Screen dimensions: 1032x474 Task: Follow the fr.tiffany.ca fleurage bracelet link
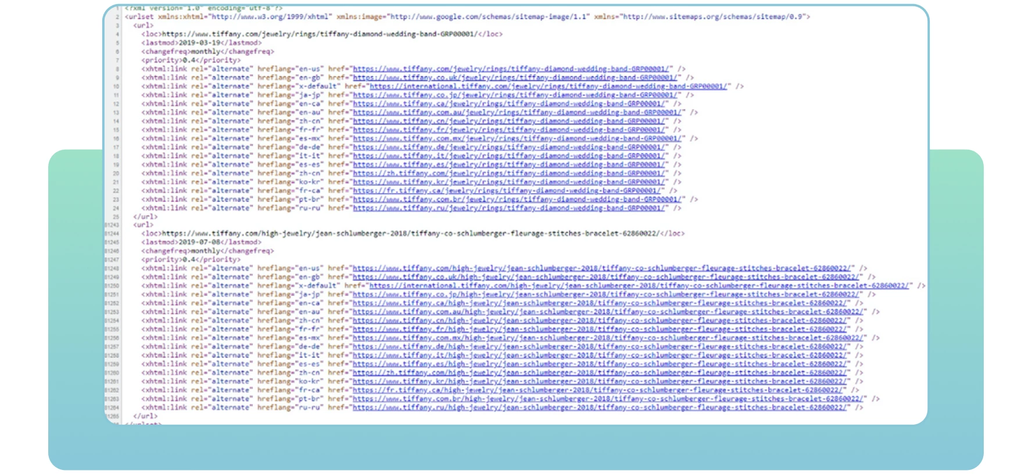pos(599,390)
